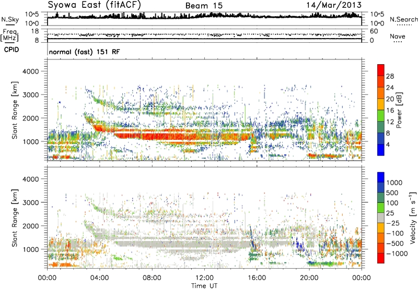
Task: Click the velocity color bar gray segment
Action: point(381,218)
